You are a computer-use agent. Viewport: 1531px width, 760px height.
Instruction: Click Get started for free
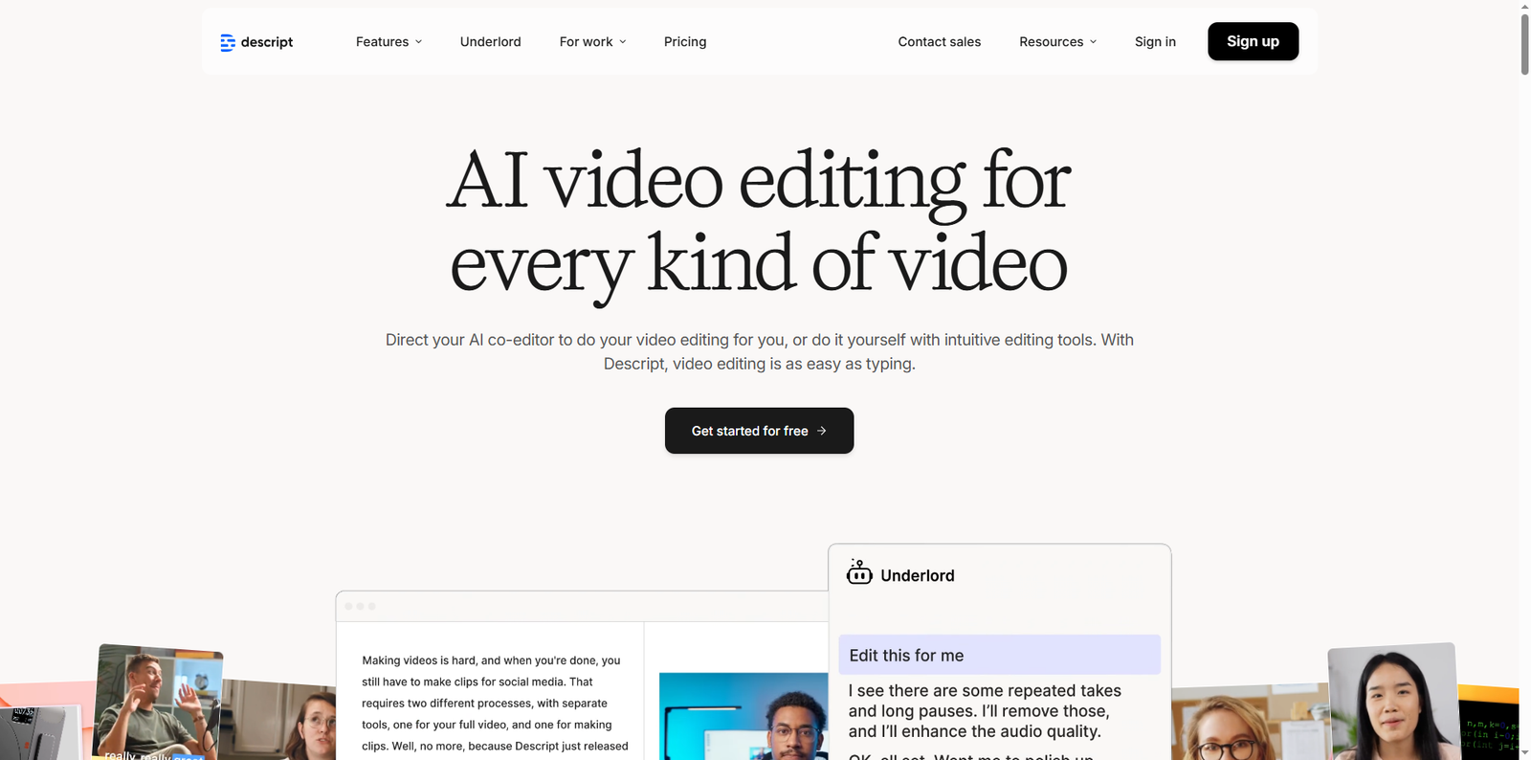pos(759,431)
